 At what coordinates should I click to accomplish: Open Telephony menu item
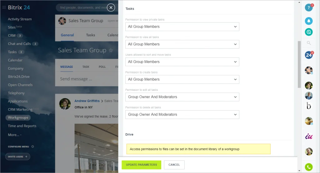pyautogui.click(x=16, y=93)
